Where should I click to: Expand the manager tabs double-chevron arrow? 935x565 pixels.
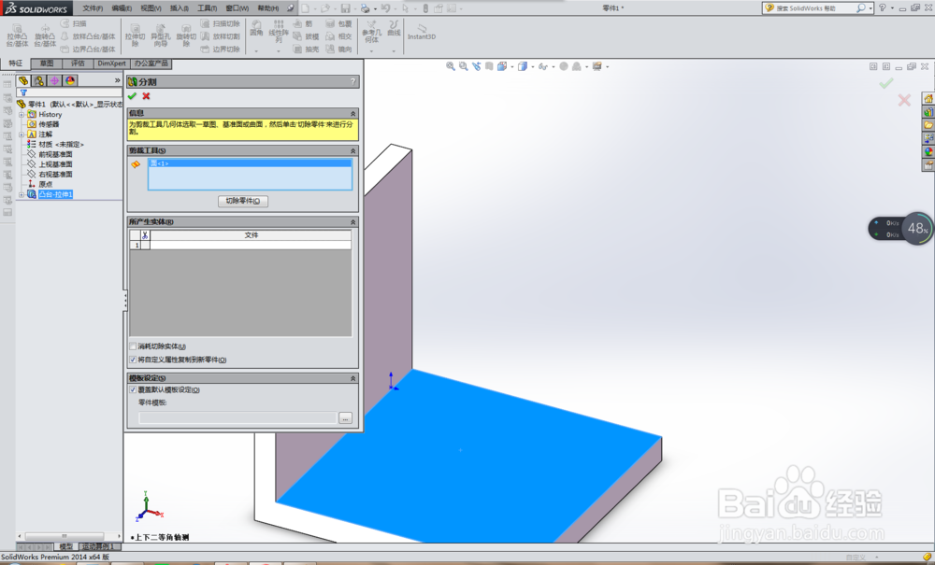click(x=117, y=80)
